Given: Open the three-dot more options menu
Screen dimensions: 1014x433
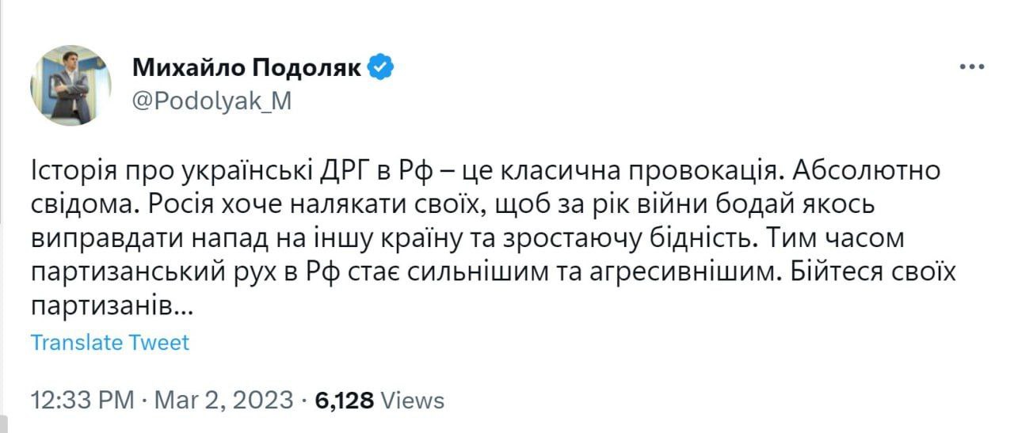Looking at the screenshot, I should pos(971,68).
